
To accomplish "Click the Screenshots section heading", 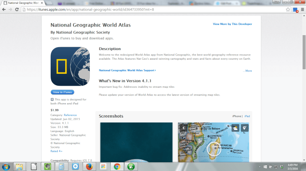I will tap(111, 116).
